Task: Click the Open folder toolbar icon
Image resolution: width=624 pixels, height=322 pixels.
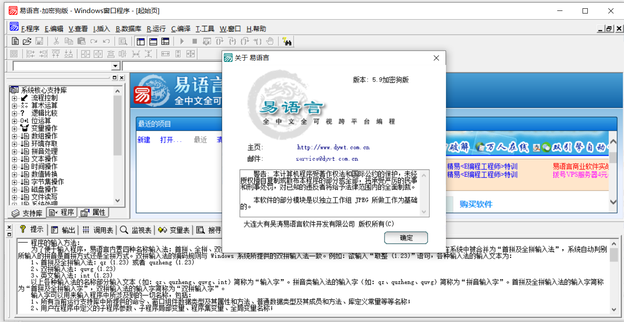Action: point(27,41)
